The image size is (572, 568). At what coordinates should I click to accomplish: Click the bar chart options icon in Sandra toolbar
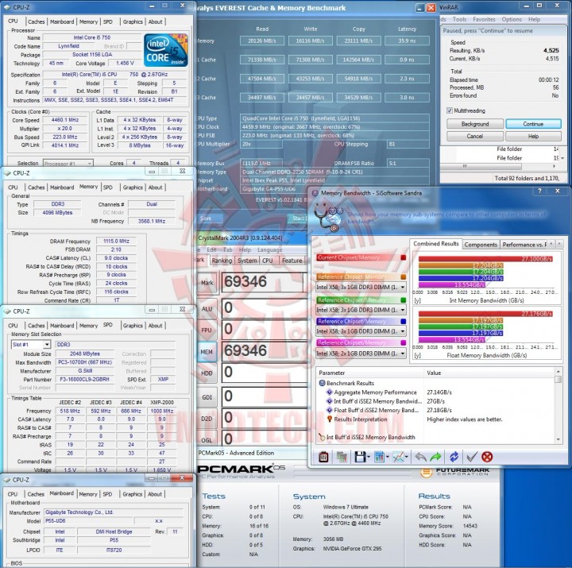coord(380,456)
